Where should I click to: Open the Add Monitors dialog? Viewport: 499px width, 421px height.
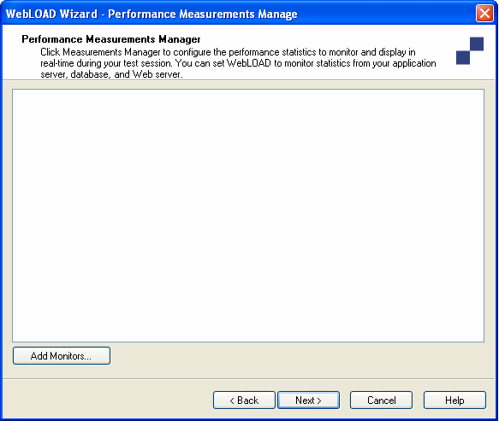[62, 355]
